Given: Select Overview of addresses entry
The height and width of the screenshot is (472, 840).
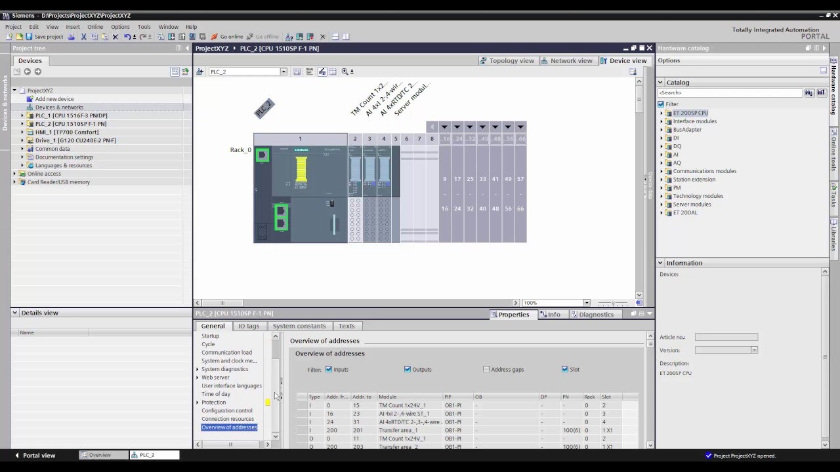Looking at the screenshot, I should click(229, 427).
